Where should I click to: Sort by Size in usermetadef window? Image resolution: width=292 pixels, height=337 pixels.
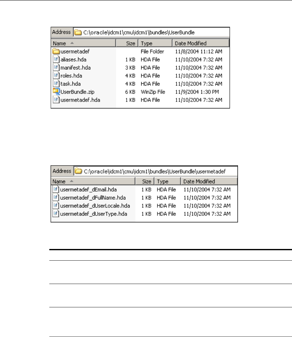tap(145, 181)
